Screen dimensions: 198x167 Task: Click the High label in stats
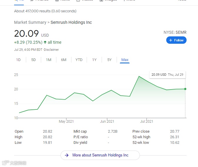point(19,137)
